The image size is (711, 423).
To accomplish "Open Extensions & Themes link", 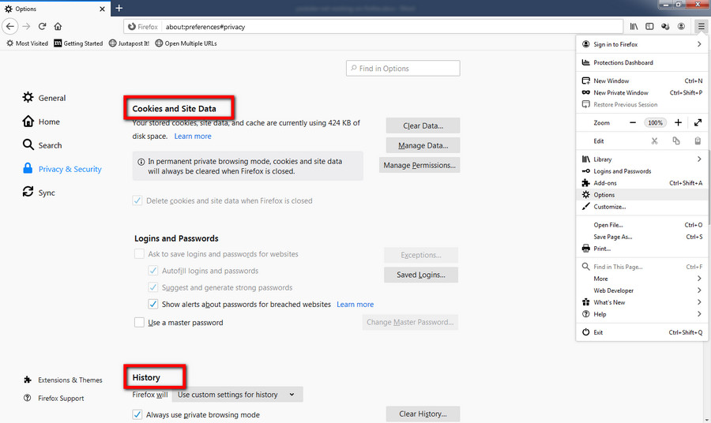I will click(63, 380).
